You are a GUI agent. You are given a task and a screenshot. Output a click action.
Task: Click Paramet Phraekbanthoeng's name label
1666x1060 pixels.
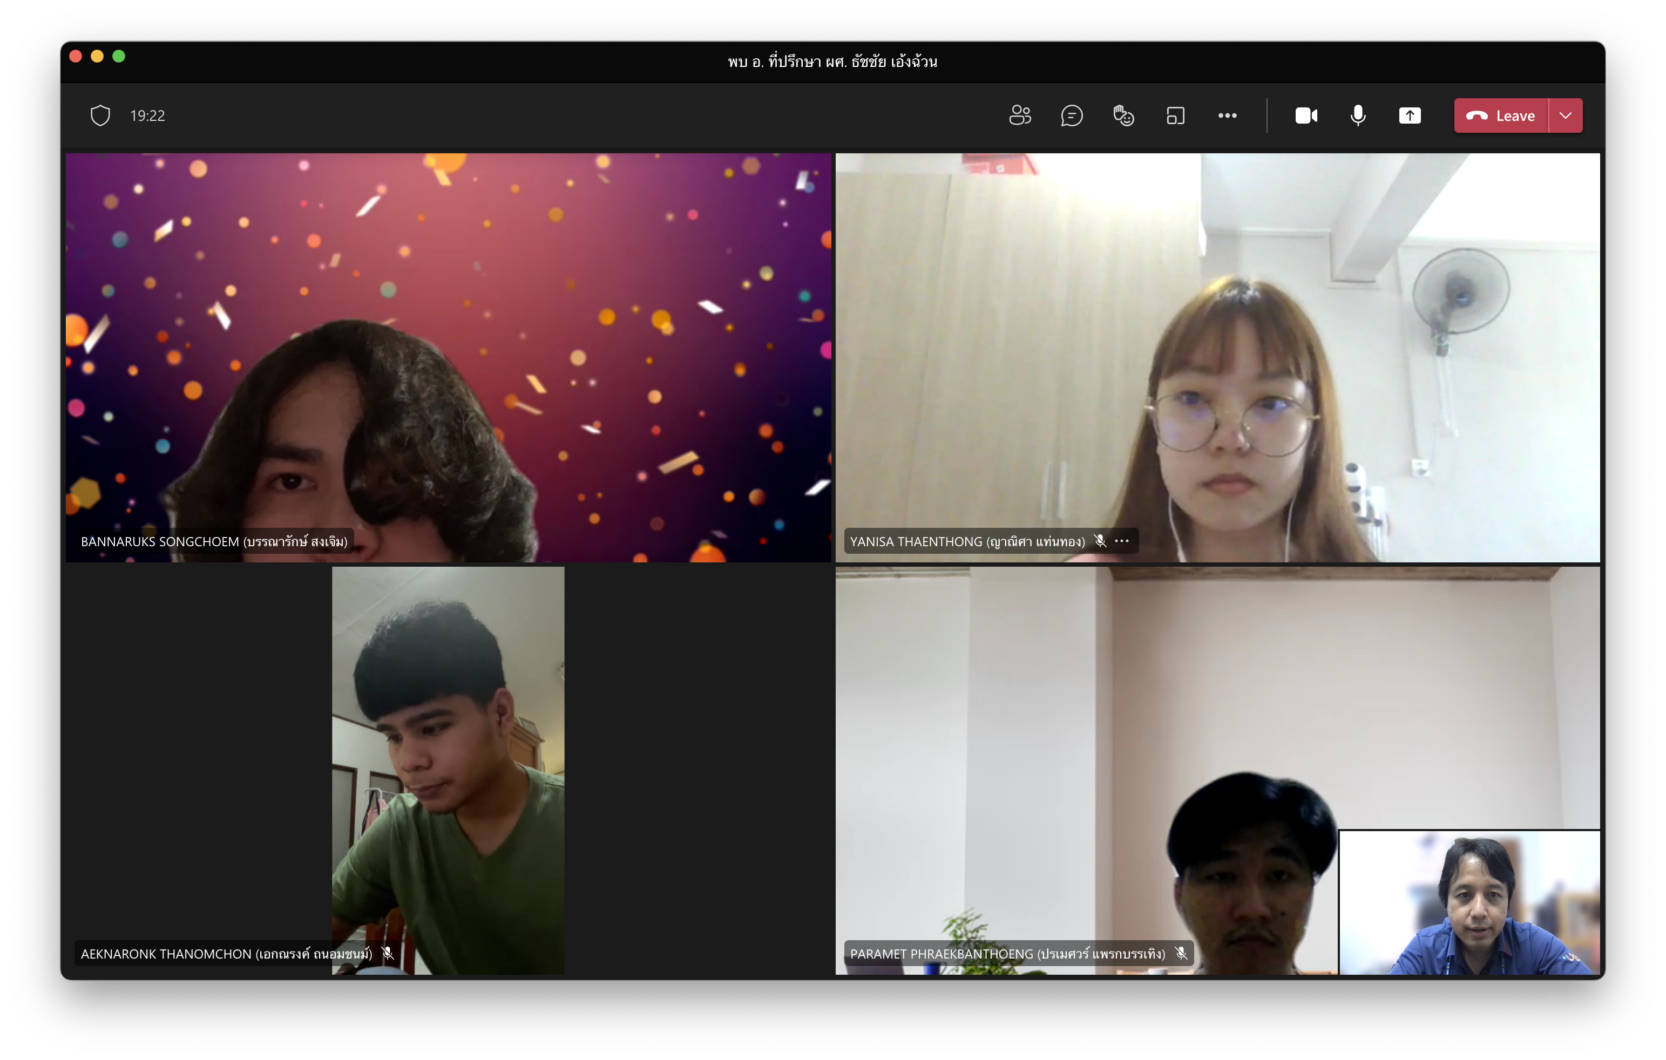[1007, 954]
